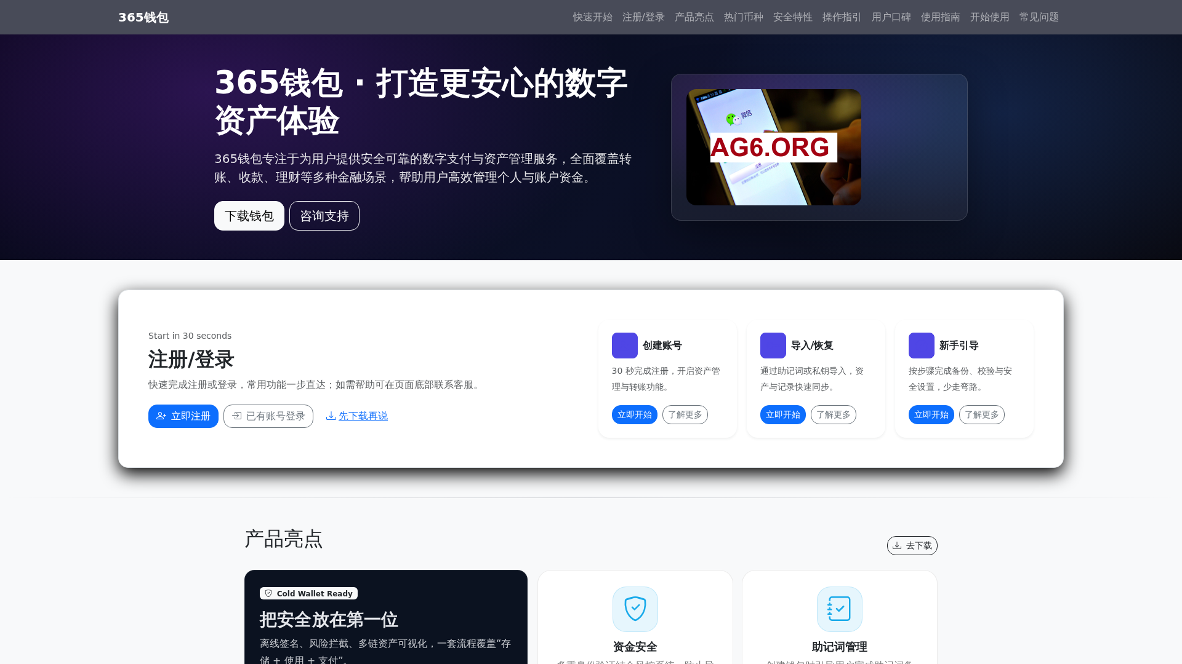Click the 助记词管理 card title
1182x664 pixels.
tap(840, 647)
